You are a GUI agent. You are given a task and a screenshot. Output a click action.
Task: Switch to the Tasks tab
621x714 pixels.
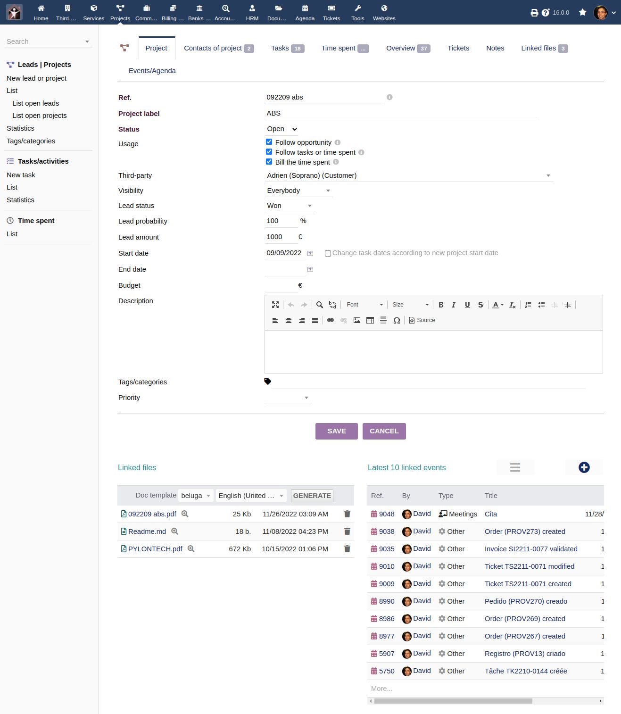click(x=287, y=48)
